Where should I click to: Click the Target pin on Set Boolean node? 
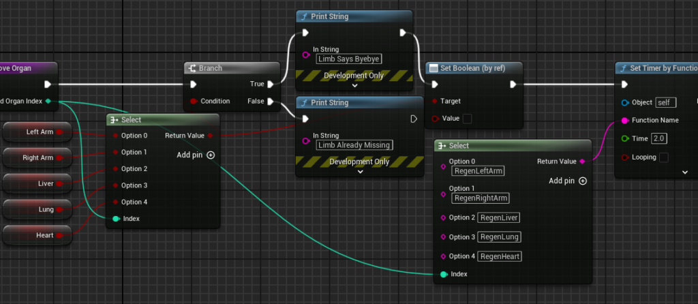[435, 101]
